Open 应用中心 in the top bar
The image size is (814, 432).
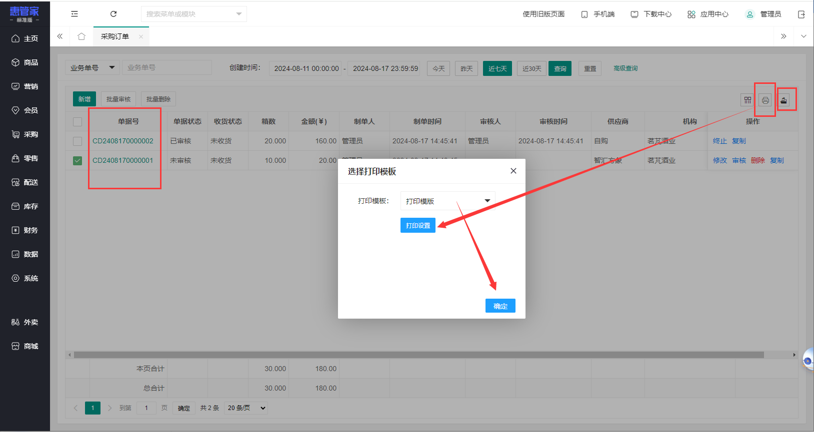[x=708, y=14]
